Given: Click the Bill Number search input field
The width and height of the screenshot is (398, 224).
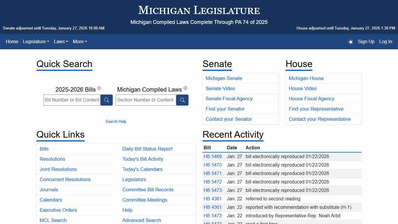Looking at the screenshot, I should point(72,100).
